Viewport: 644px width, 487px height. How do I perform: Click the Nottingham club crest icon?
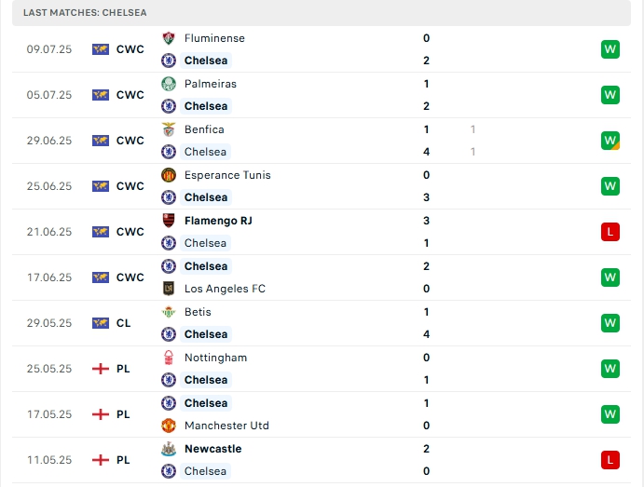click(169, 358)
